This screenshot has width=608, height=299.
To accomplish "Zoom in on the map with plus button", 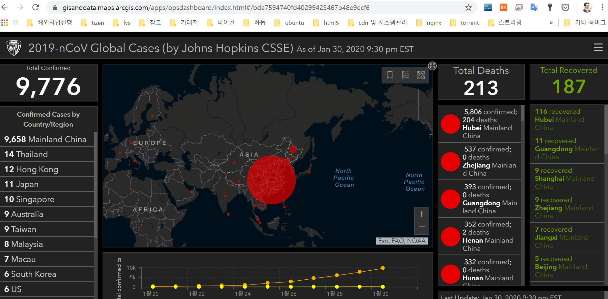I will click(x=422, y=214).
